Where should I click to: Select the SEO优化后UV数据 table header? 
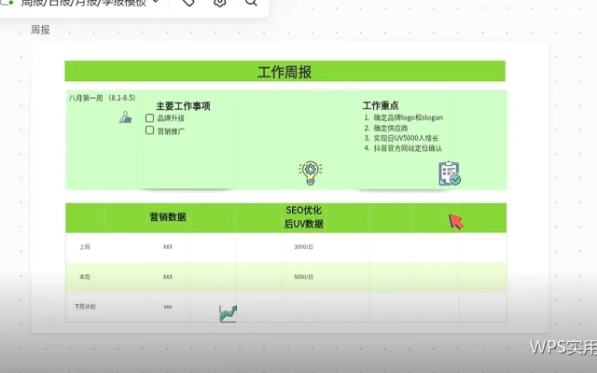(x=303, y=217)
